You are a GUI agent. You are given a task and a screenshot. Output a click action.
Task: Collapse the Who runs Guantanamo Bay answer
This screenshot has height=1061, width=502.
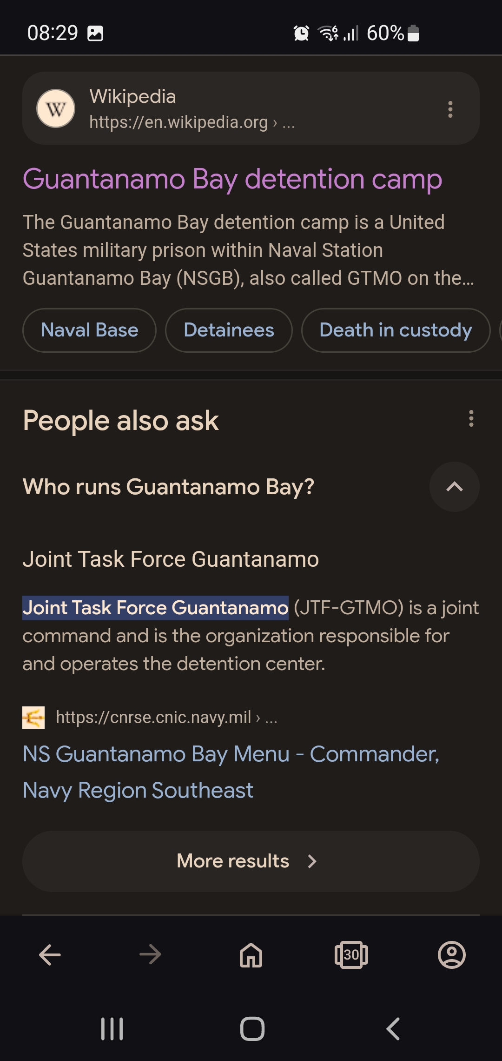(455, 487)
